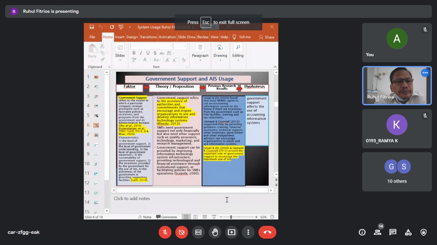Click the Share button in PowerPoint
Screen dimensions: 437x245
(x=267, y=37)
